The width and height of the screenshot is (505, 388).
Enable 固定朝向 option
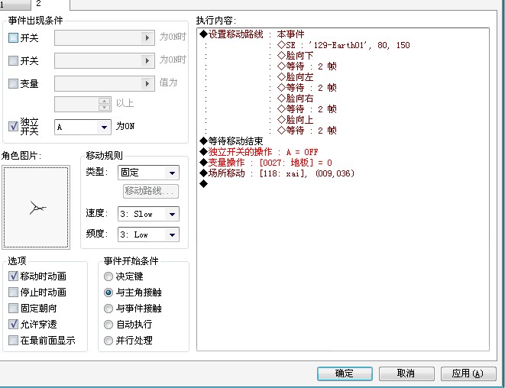coord(13,308)
